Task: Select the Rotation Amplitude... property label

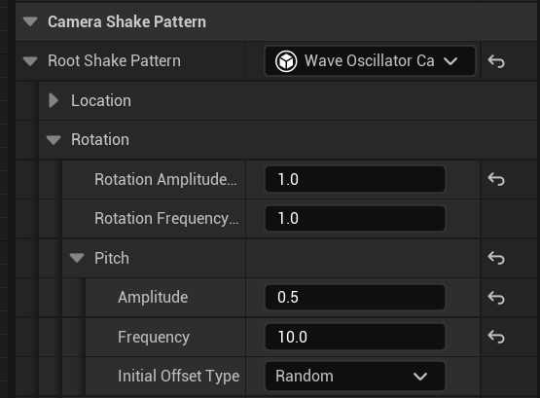Action: 165,179
